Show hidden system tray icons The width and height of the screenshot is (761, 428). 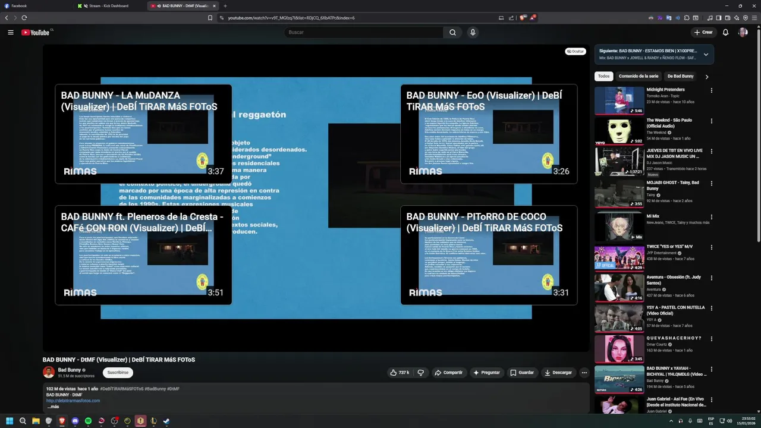(671, 421)
